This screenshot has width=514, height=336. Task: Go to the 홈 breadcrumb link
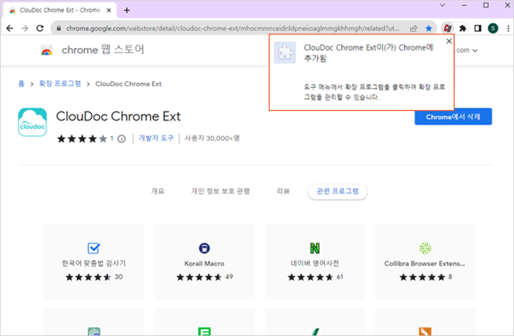[21, 84]
